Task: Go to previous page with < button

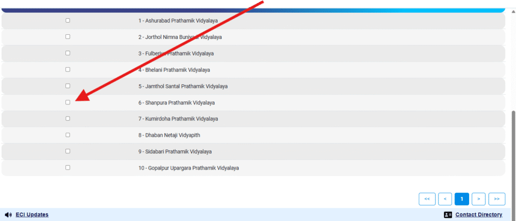Action: pyautogui.click(x=445, y=199)
